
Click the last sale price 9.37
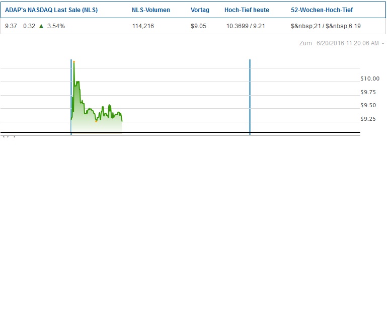coord(10,26)
